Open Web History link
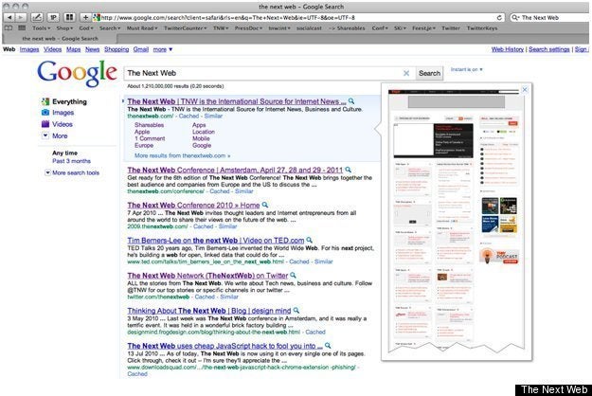The width and height of the screenshot is (592, 396). click(x=508, y=49)
